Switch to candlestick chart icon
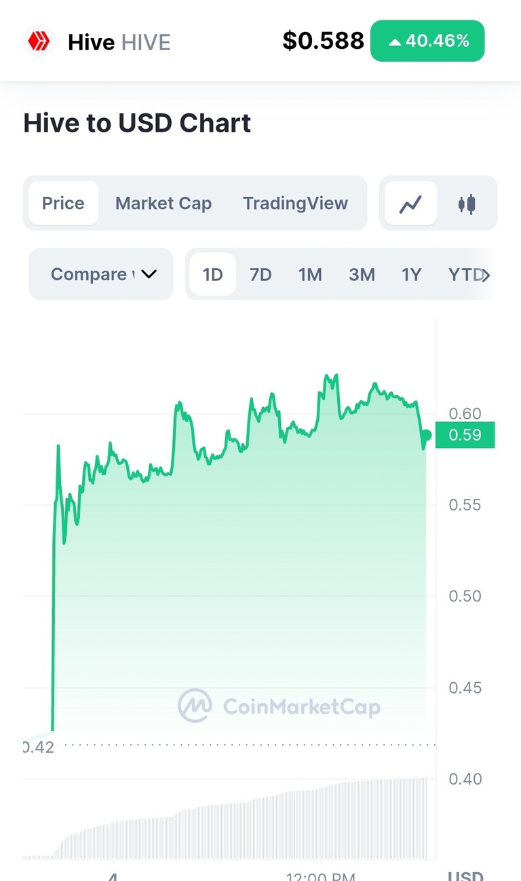This screenshot has height=881, width=521. (467, 204)
